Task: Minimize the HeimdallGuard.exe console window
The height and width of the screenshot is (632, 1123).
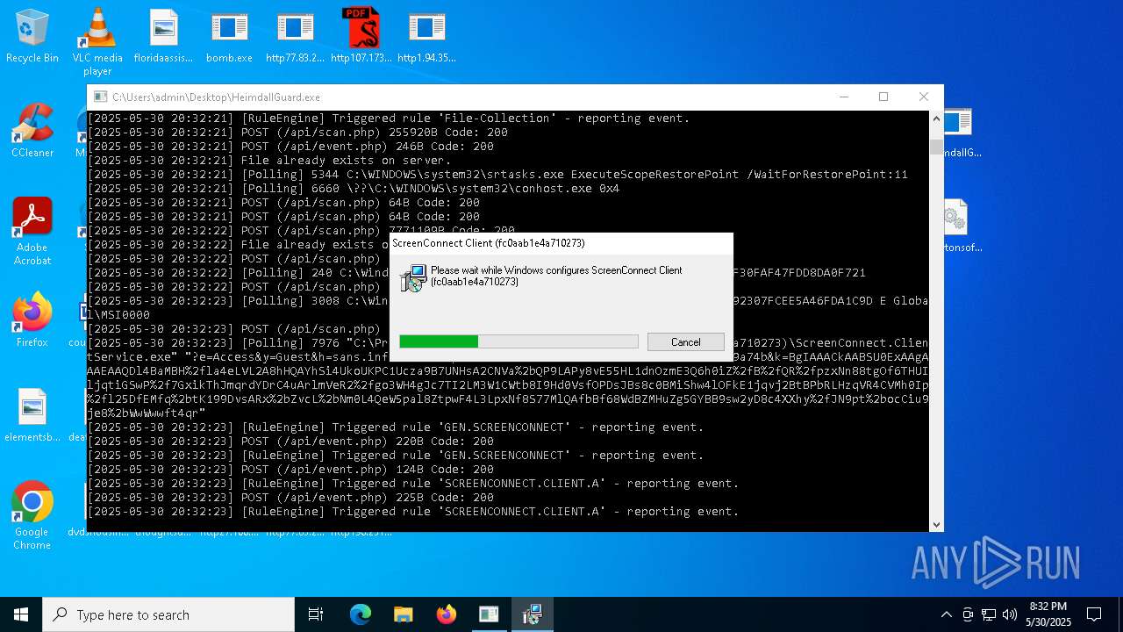Action: [843, 97]
